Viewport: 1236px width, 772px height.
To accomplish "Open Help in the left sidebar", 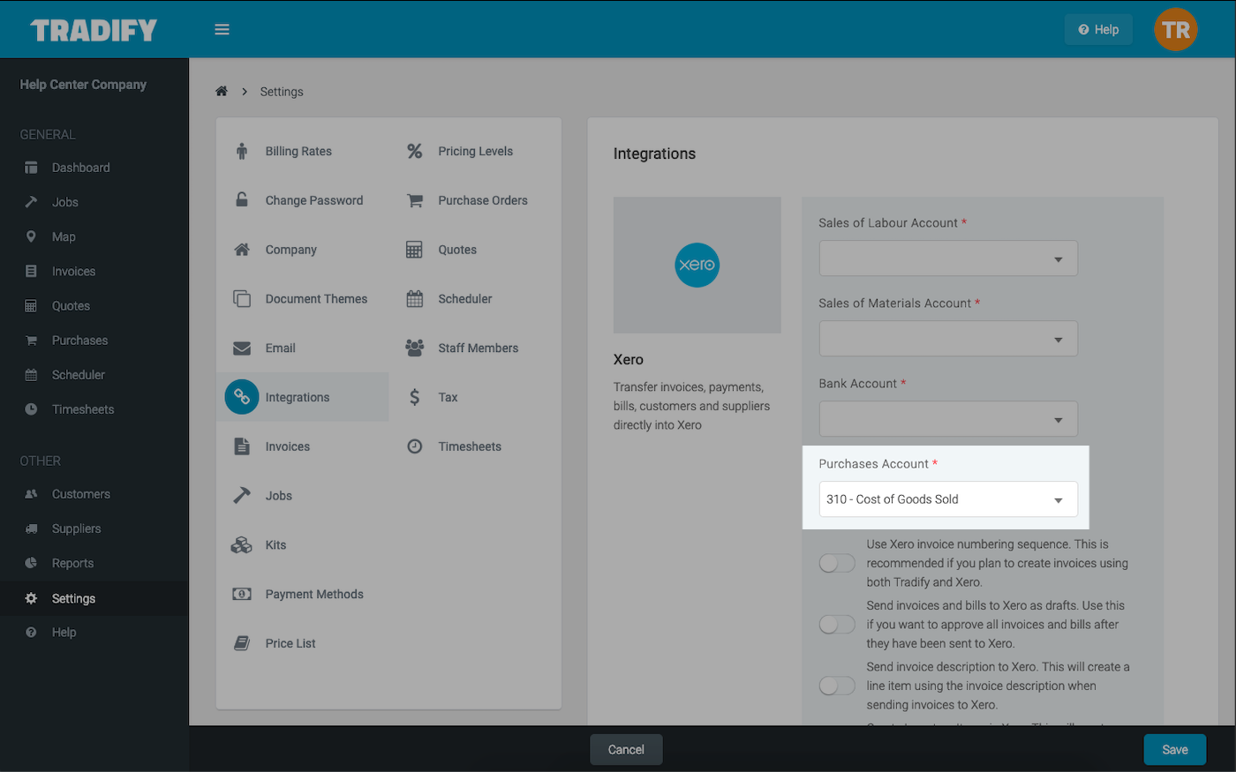I will coord(64,633).
